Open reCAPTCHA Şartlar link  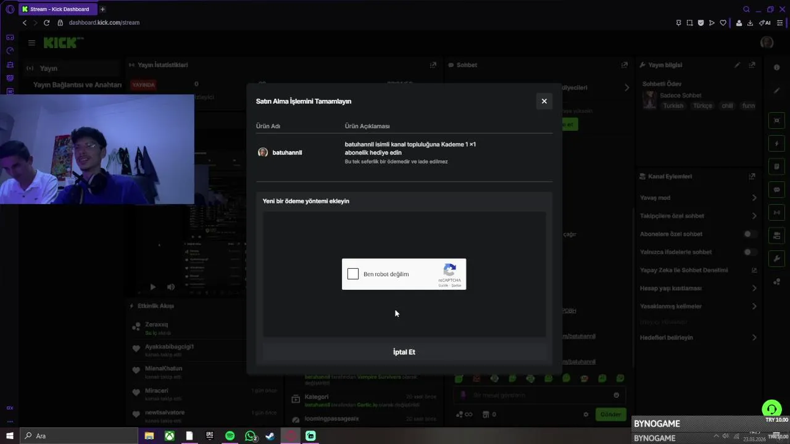(457, 286)
